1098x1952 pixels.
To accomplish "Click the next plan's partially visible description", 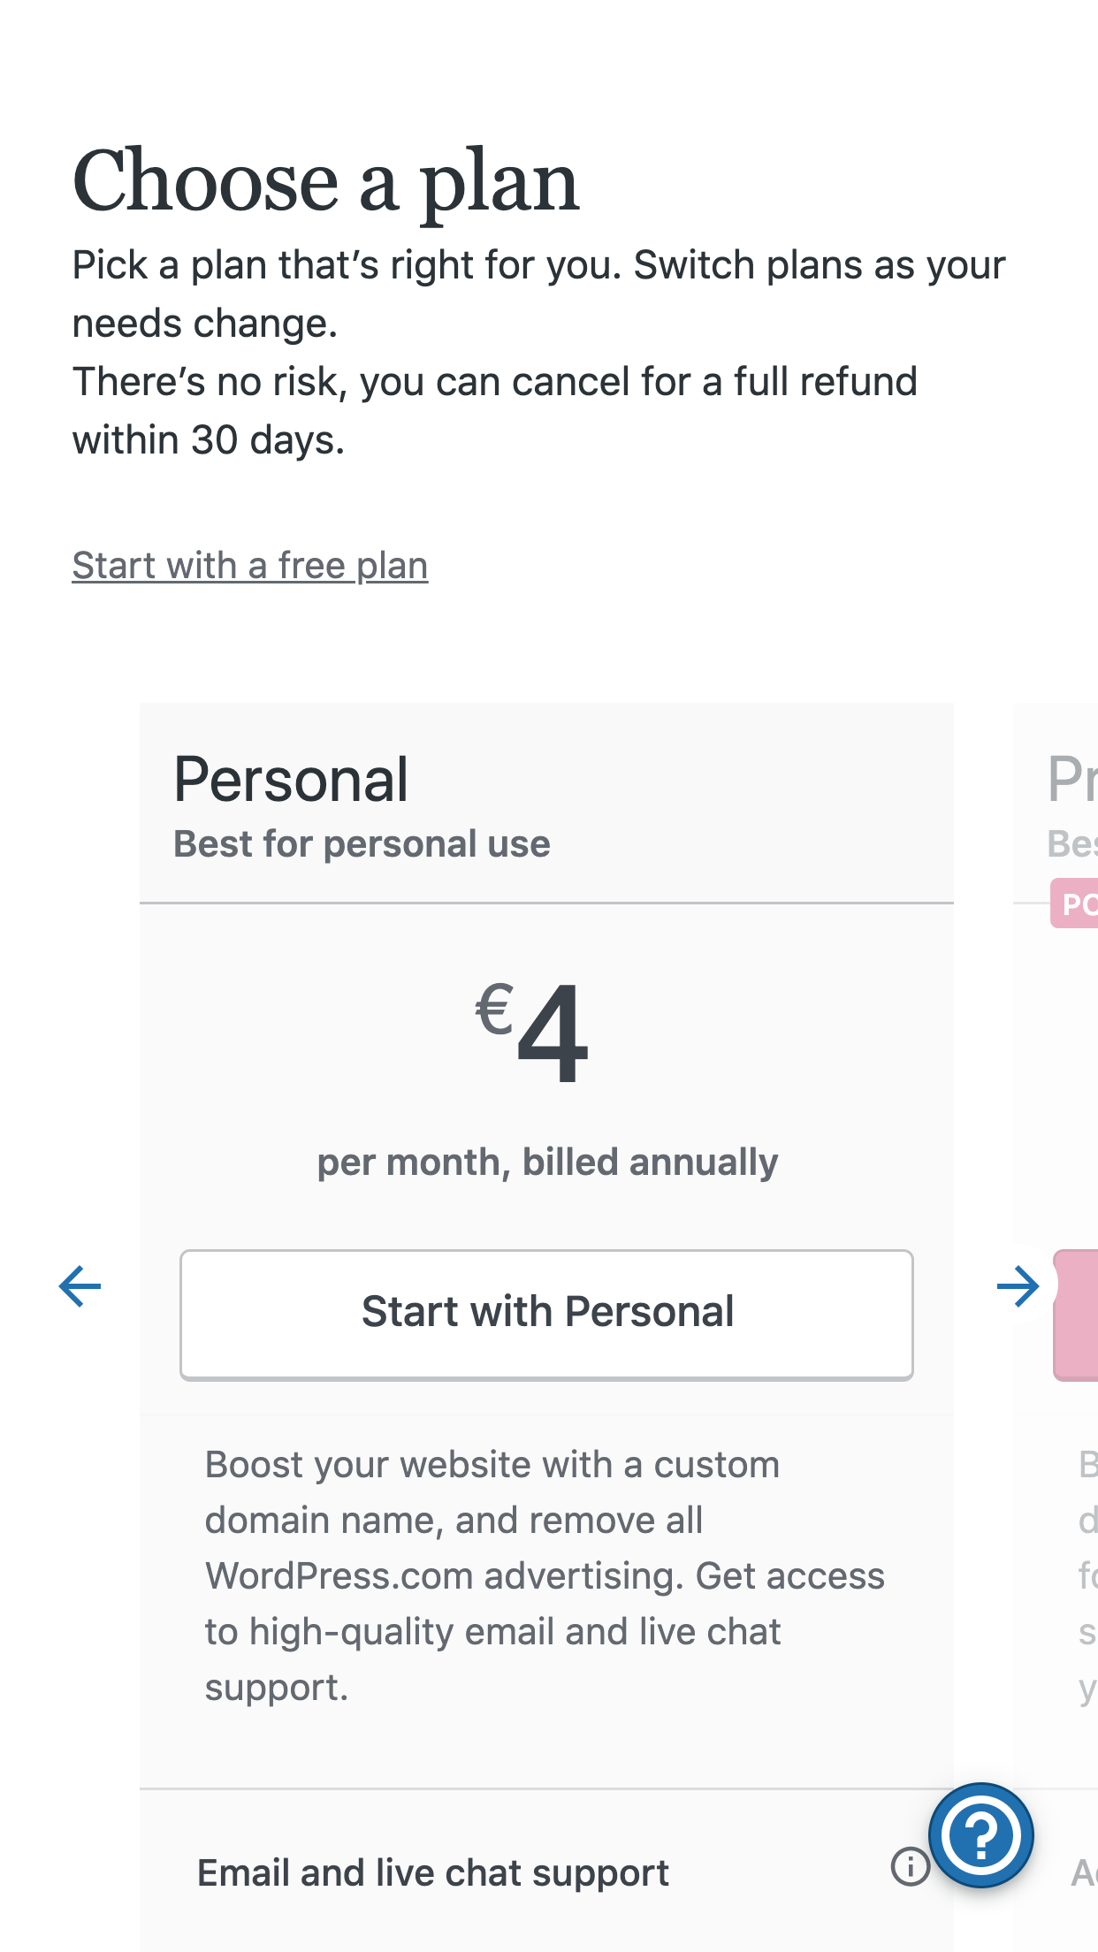I will (x=1087, y=1575).
